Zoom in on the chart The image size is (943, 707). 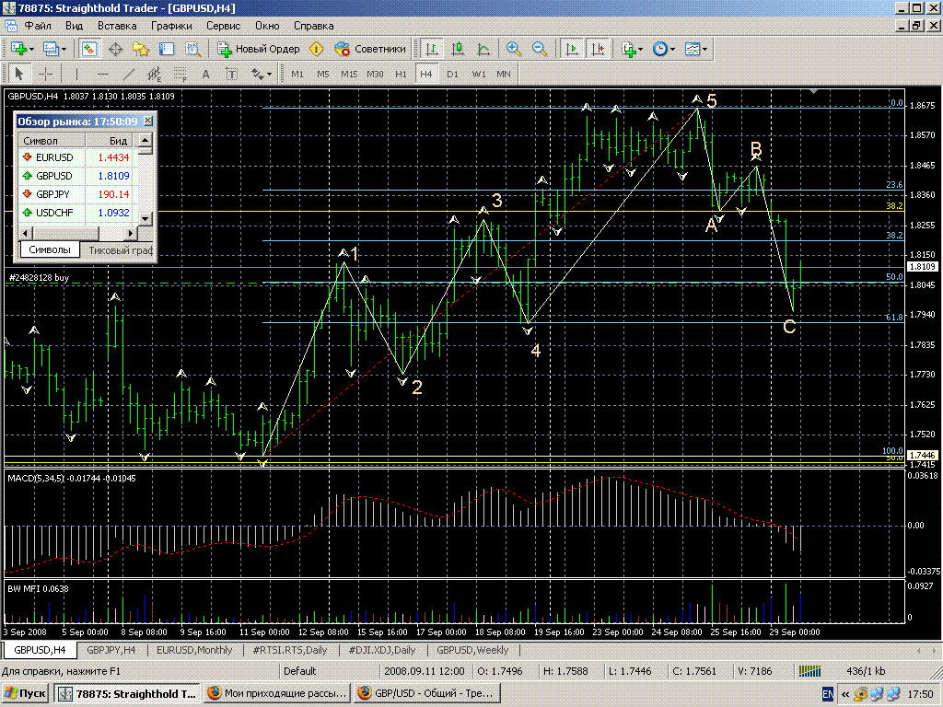point(514,49)
